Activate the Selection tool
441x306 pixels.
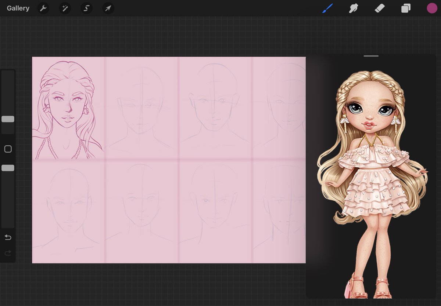[87, 8]
